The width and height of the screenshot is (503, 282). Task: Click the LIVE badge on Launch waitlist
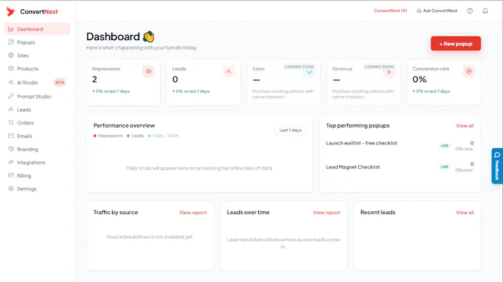445,146
